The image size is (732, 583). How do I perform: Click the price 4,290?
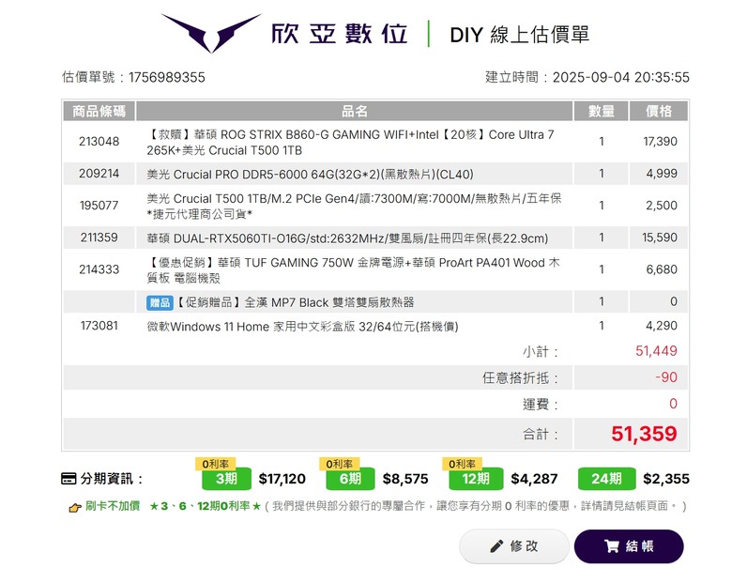[662, 326]
